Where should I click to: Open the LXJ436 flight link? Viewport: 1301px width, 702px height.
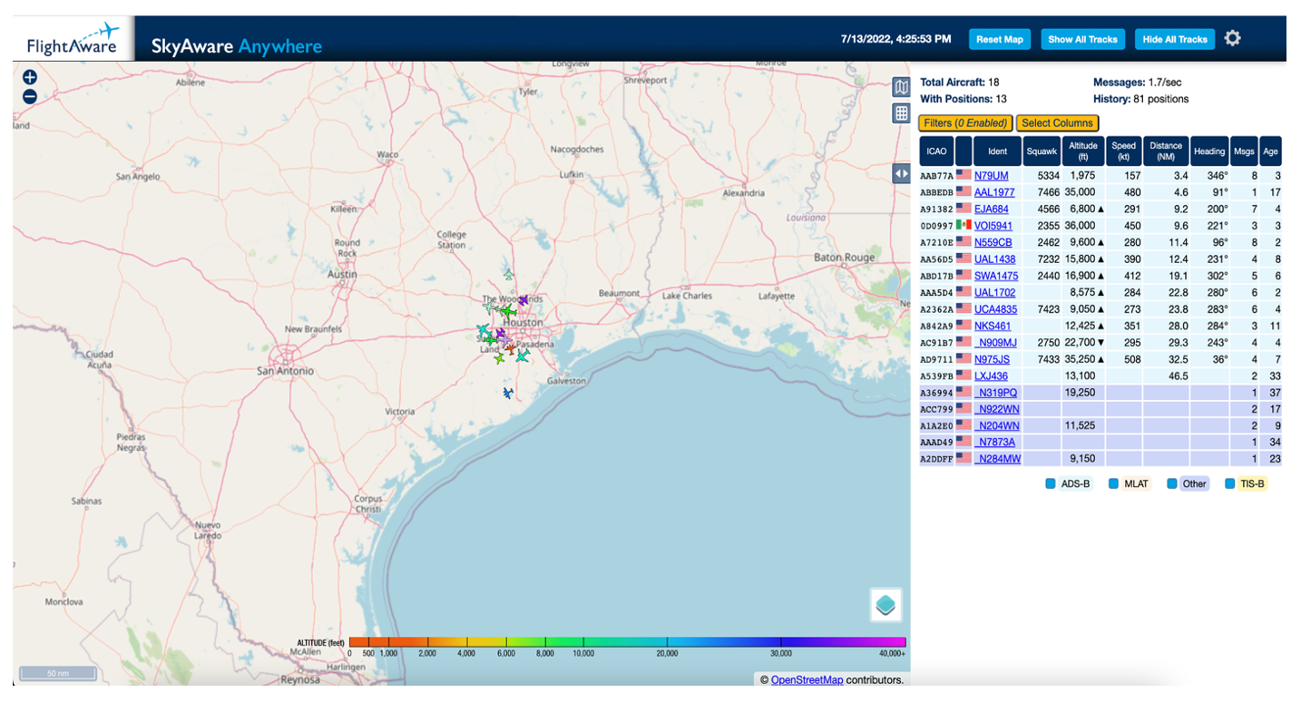coord(991,375)
